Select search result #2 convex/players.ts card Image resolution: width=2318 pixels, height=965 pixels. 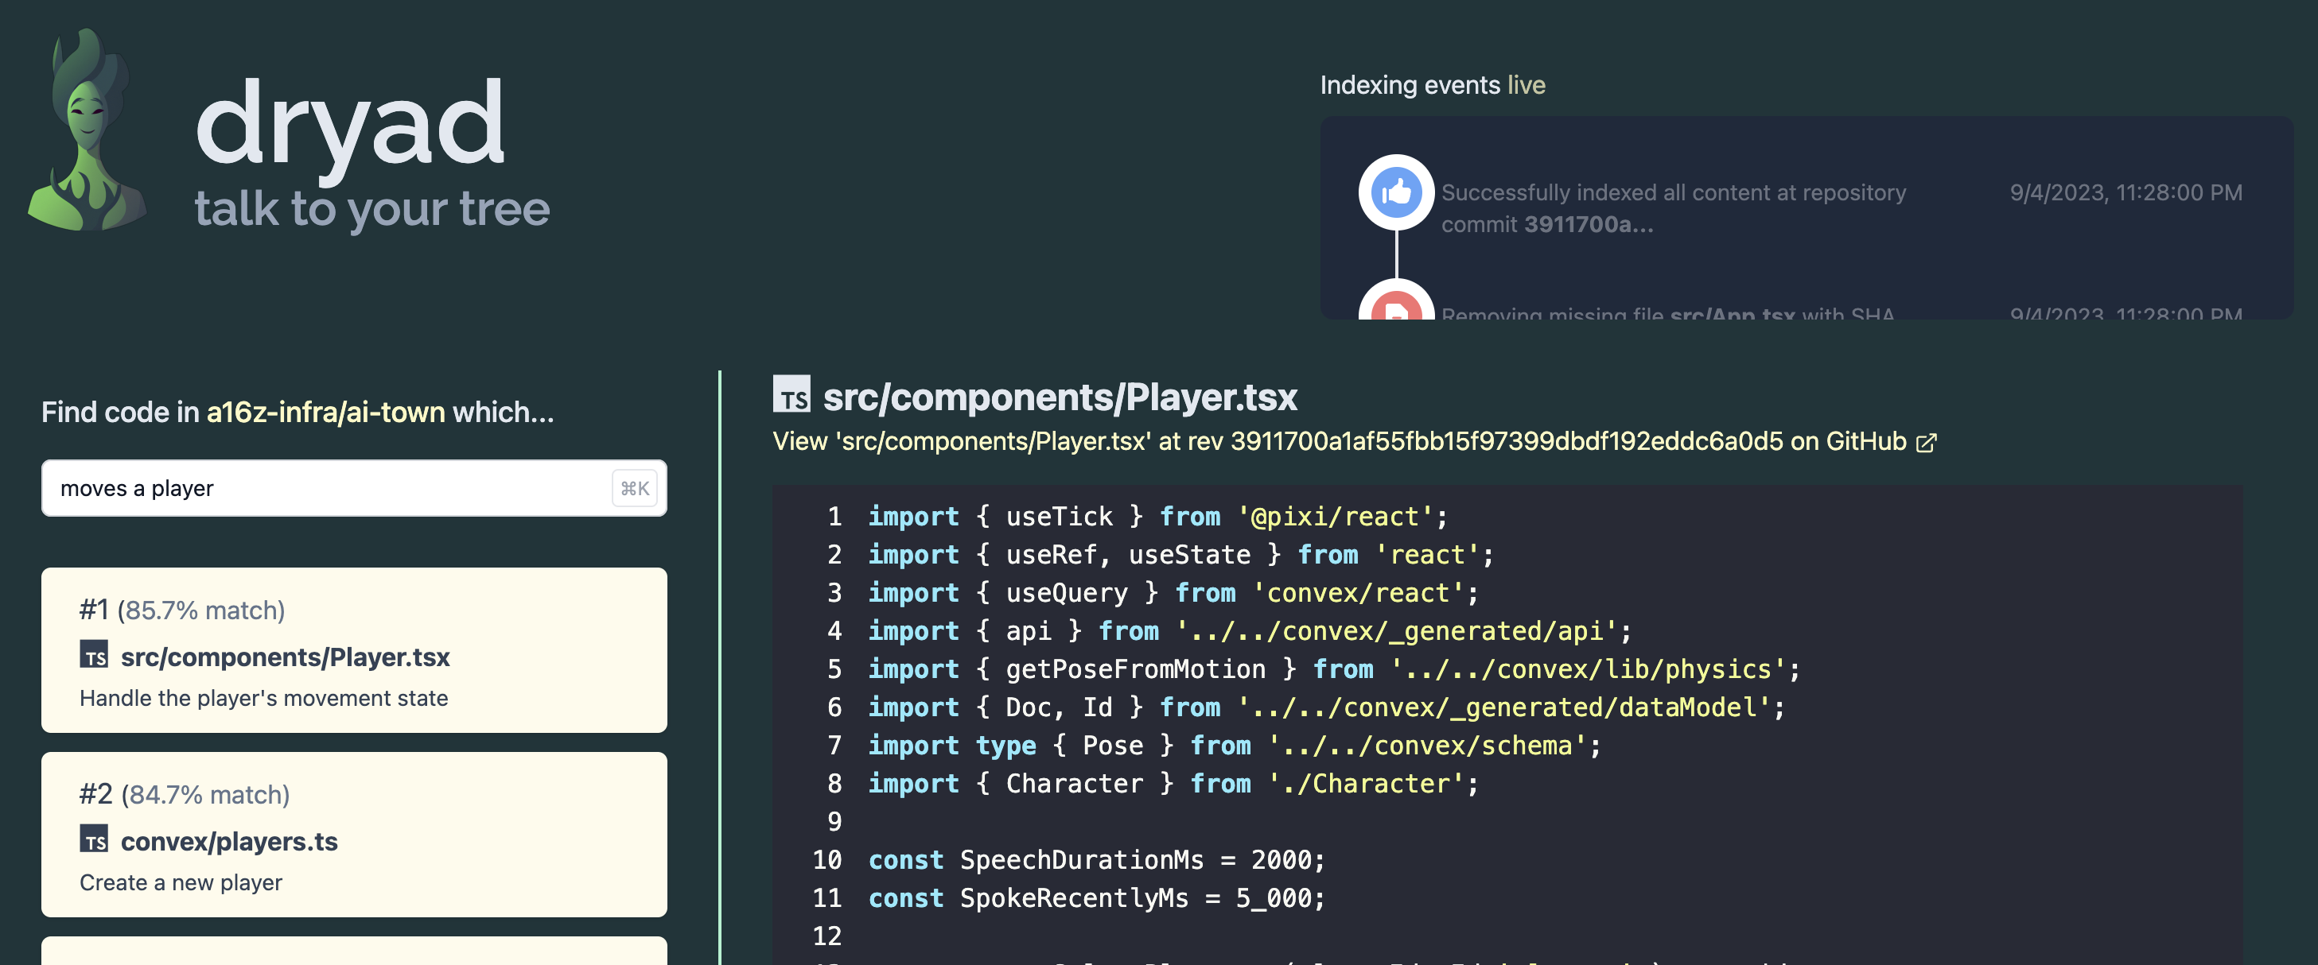[354, 834]
